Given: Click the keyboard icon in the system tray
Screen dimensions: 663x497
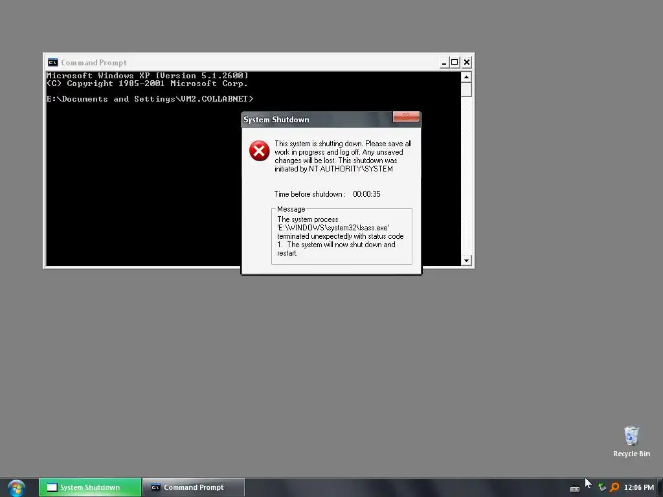Looking at the screenshot, I should pos(575,488).
